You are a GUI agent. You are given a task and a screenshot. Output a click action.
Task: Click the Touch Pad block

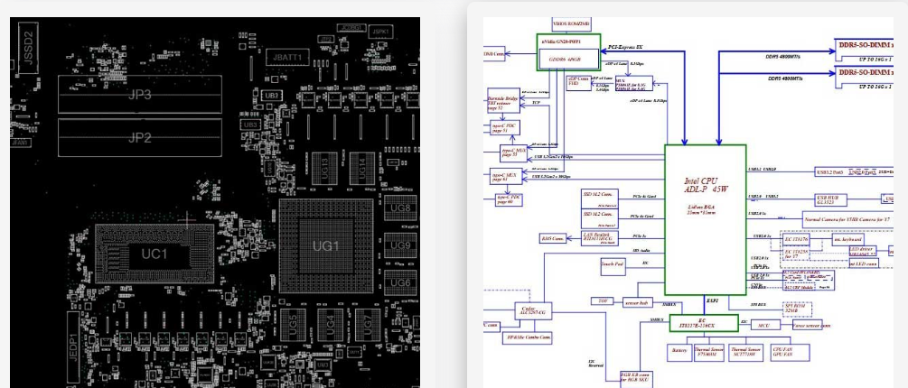click(613, 266)
